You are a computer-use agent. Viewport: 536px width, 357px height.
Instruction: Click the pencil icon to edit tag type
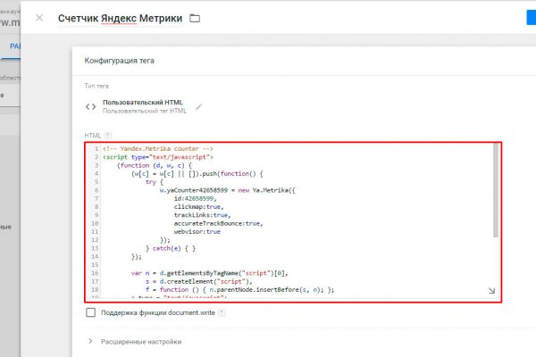199,106
